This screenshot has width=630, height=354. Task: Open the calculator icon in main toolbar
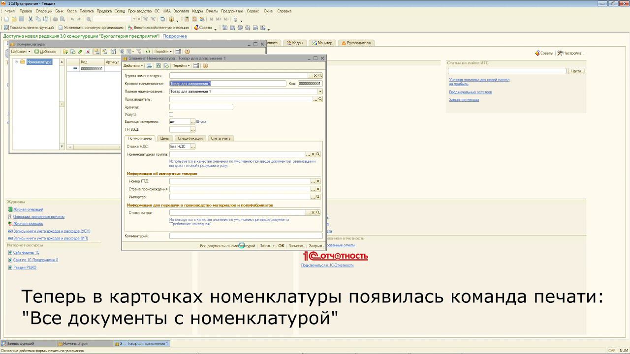(x=186, y=19)
